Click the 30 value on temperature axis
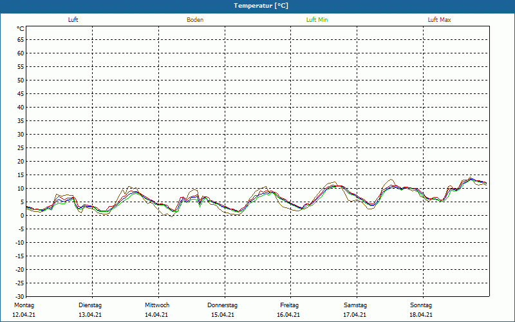 (x=21, y=135)
